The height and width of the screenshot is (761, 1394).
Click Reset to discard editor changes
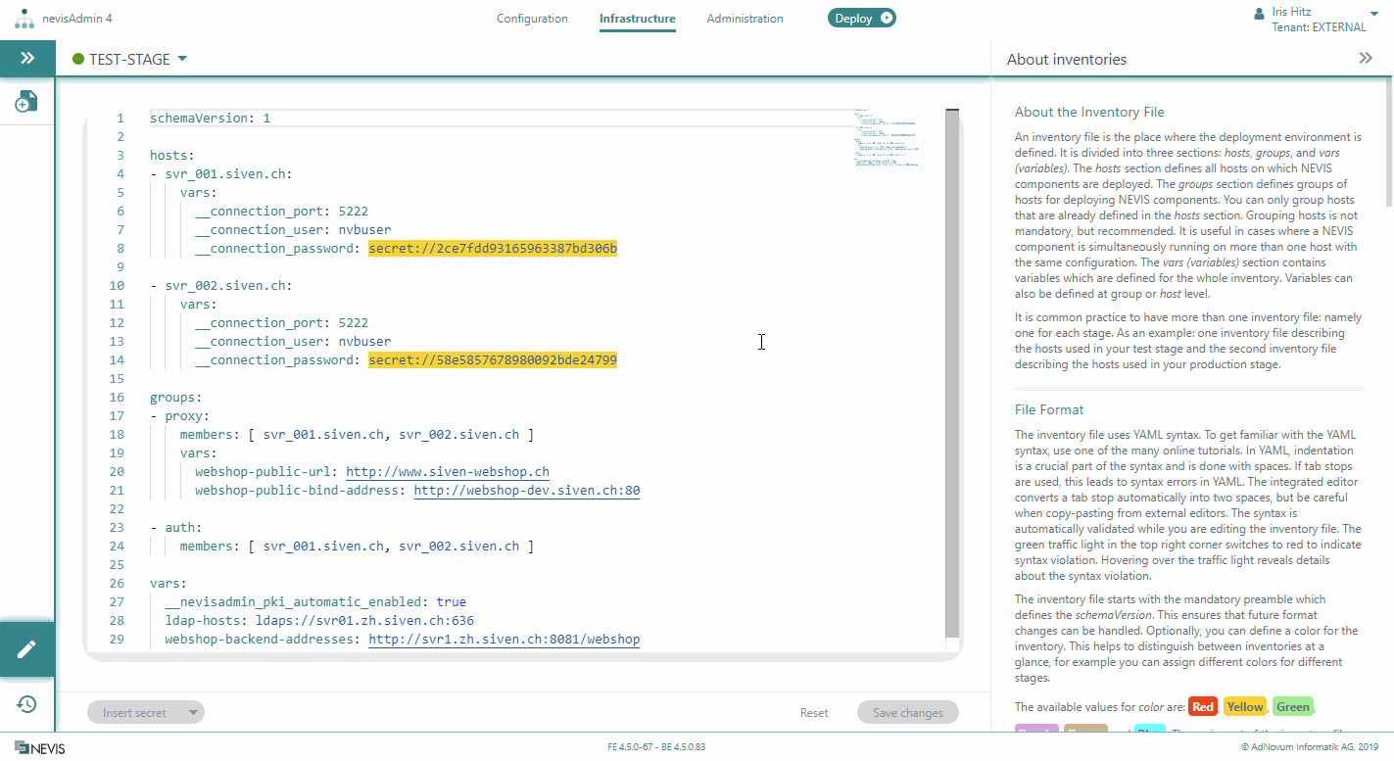[x=814, y=713]
